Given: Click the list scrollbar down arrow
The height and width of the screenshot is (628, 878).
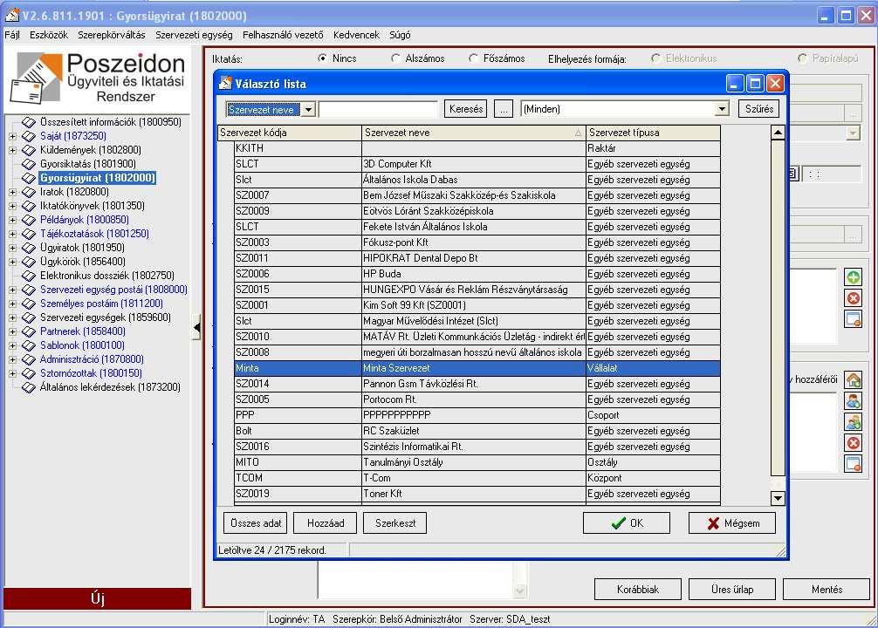Looking at the screenshot, I should (778, 498).
